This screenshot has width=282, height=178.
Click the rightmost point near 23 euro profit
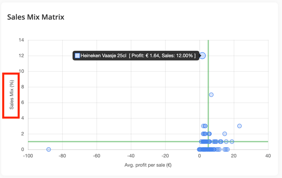coord(239,126)
